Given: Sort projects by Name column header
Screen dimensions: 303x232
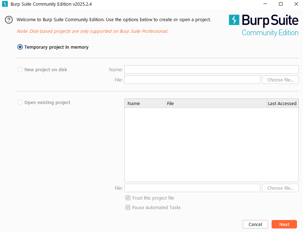Looking at the screenshot, I should pyautogui.click(x=145, y=103).
